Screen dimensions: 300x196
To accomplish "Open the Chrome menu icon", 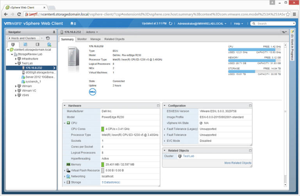I will [295, 14].
